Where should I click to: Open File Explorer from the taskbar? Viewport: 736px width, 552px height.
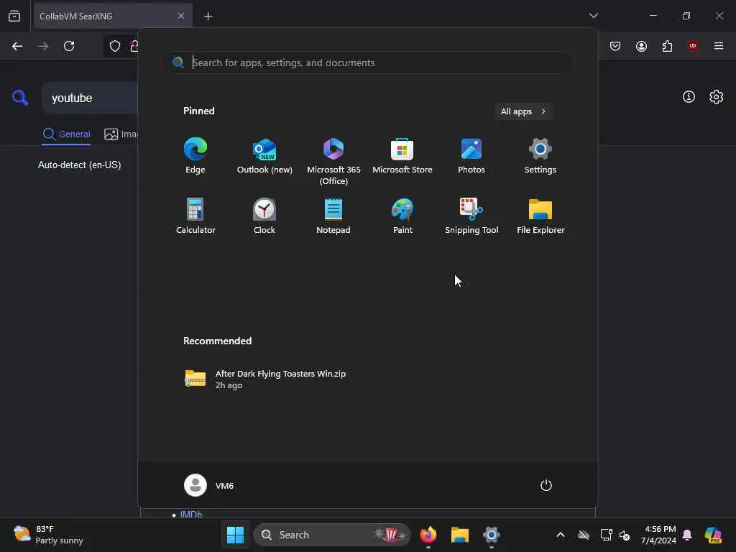click(x=459, y=535)
